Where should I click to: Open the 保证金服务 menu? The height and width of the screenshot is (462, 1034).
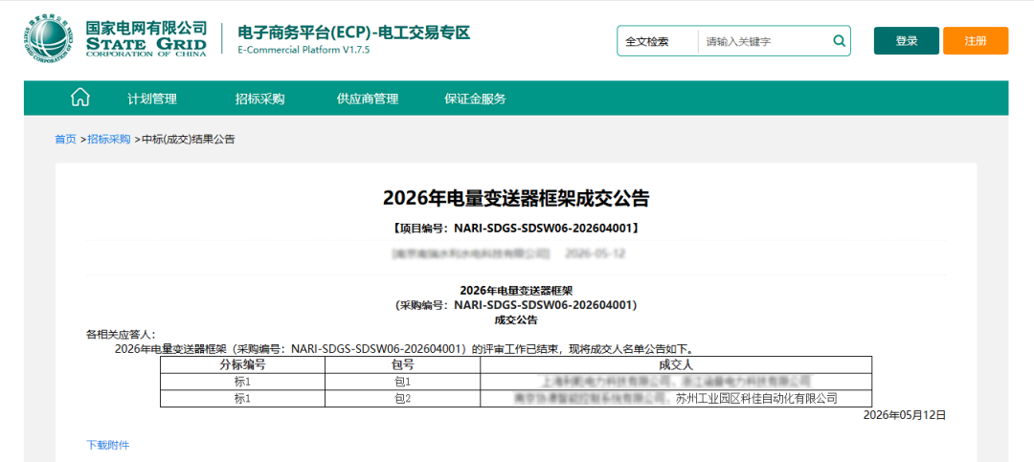(x=476, y=99)
